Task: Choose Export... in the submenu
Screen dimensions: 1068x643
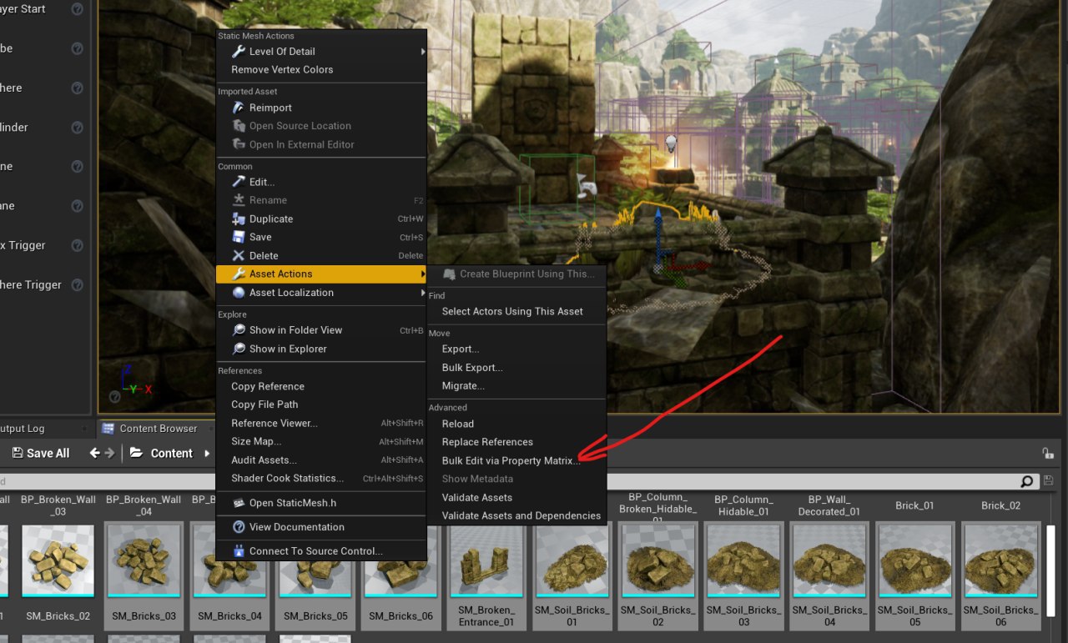Action: click(516, 349)
